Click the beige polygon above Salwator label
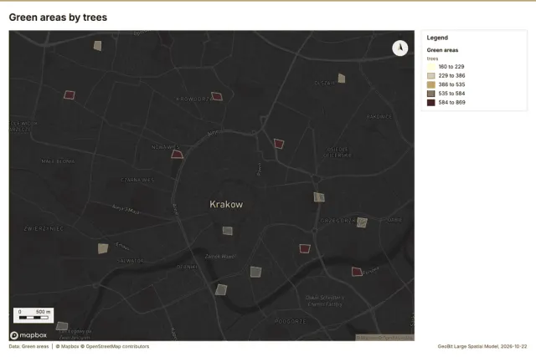 click(103, 248)
